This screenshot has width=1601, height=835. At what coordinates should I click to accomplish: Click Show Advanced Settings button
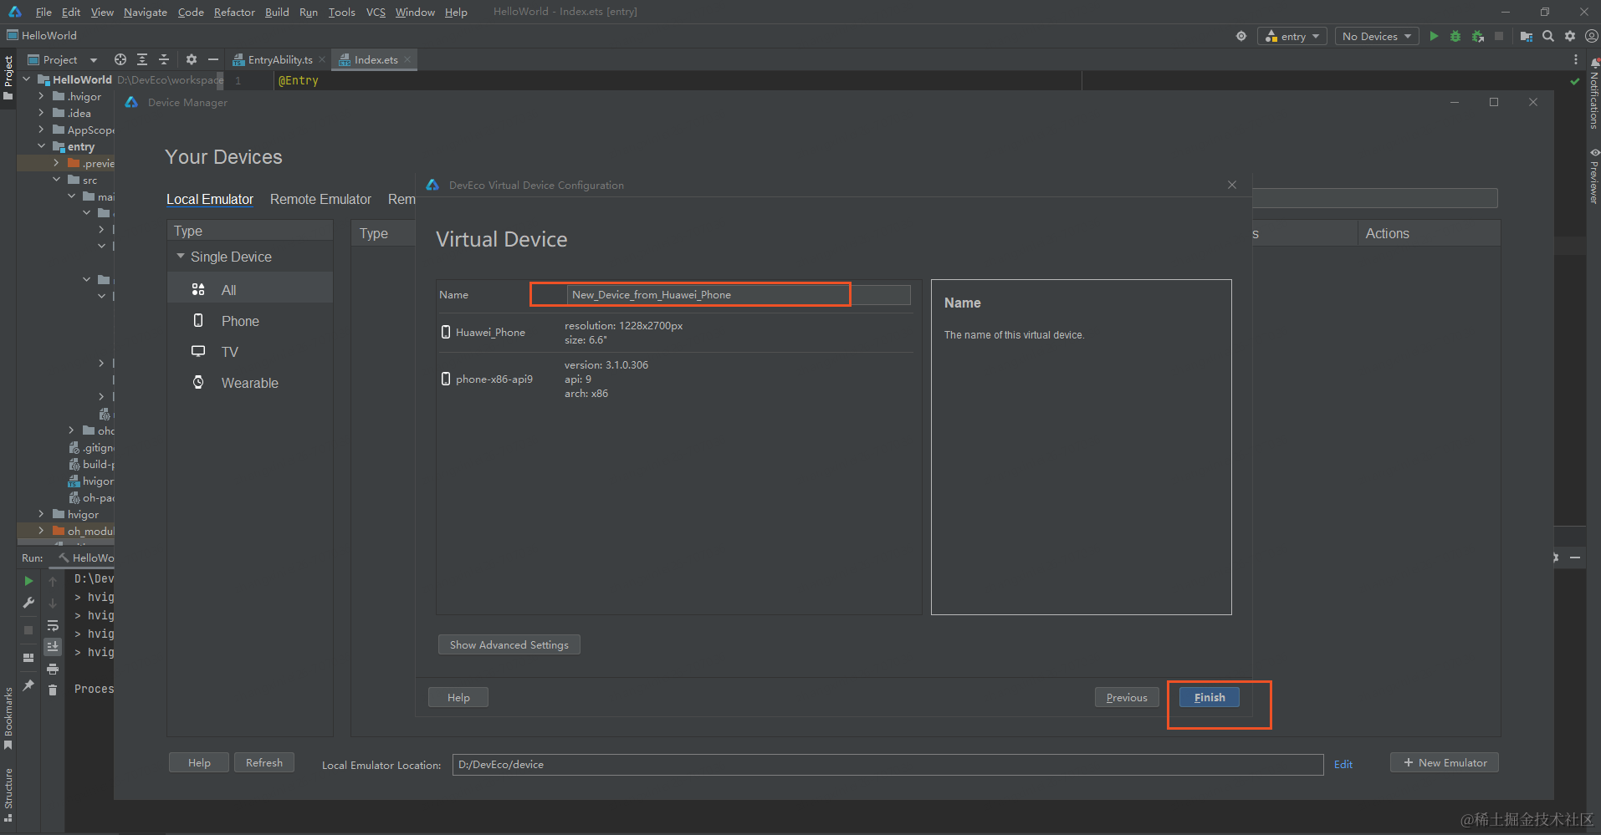coord(509,644)
